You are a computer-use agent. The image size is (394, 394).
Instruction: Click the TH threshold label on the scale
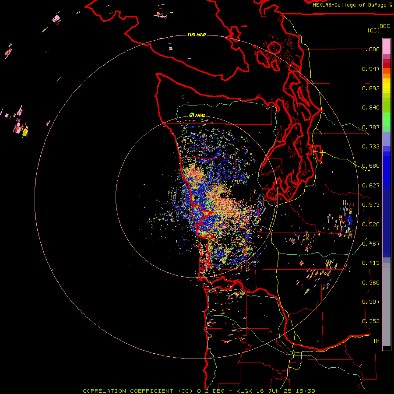point(376,341)
